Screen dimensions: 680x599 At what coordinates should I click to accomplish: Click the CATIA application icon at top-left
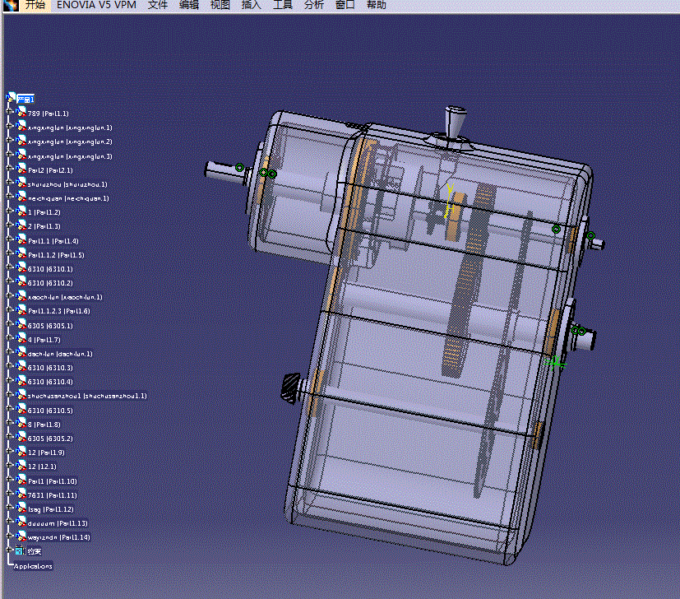(x=10, y=5)
